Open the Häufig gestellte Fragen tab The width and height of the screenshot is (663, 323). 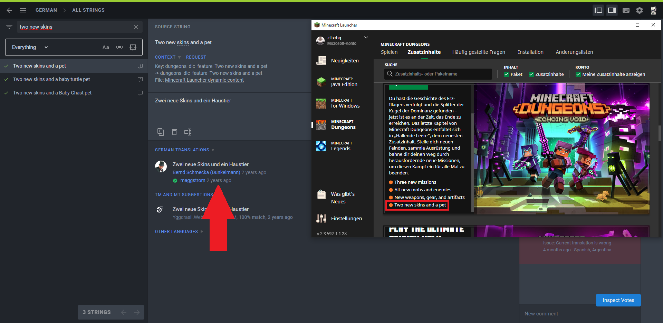point(479,52)
